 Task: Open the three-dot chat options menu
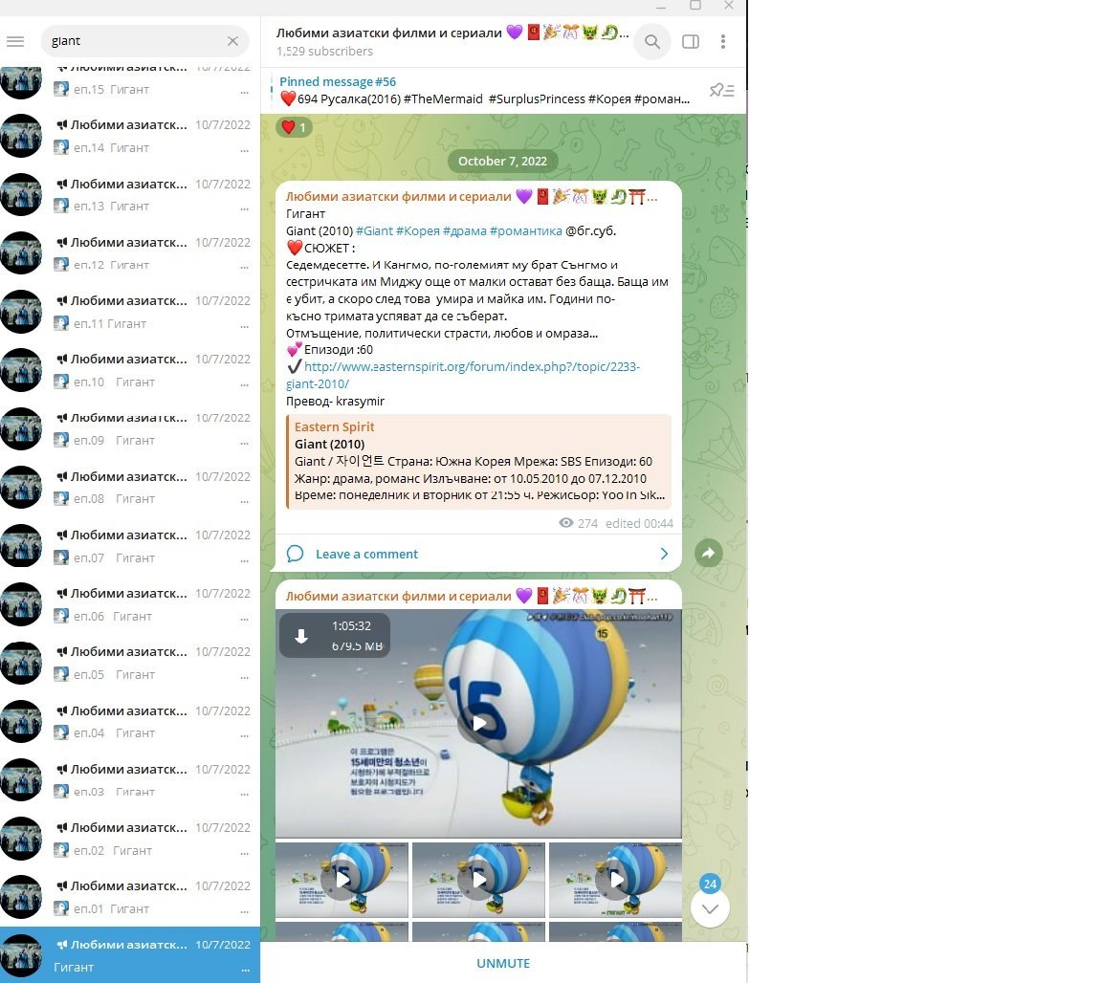coord(723,42)
